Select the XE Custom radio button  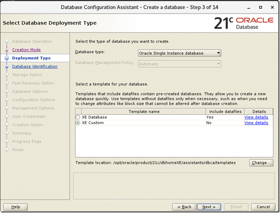click(x=78, y=123)
